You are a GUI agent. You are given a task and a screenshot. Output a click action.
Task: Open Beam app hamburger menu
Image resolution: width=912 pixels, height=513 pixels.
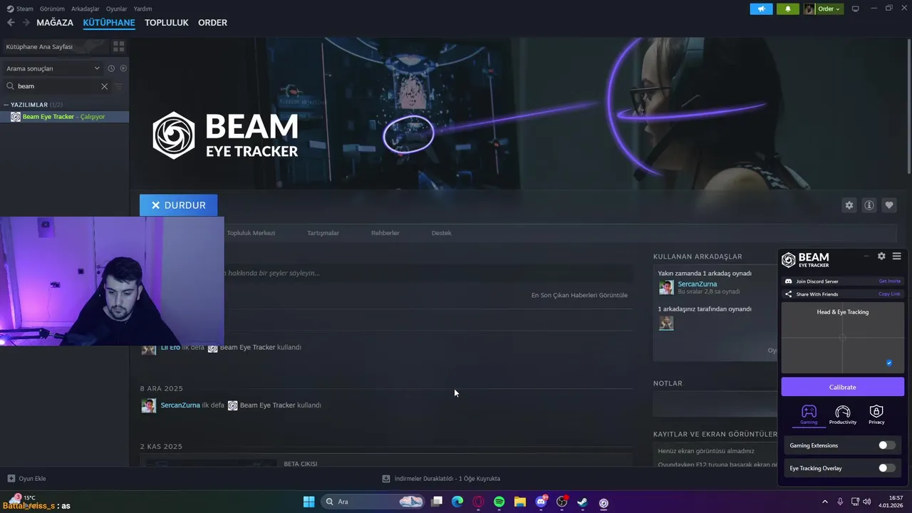click(x=897, y=256)
